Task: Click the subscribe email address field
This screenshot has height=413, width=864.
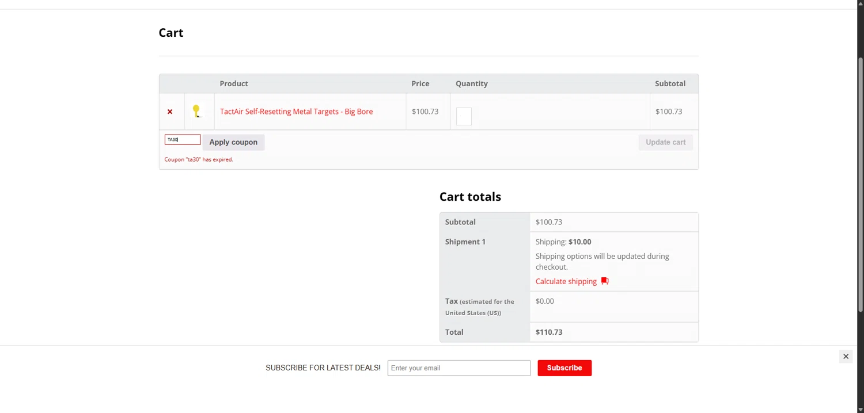Action: pos(459,368)
